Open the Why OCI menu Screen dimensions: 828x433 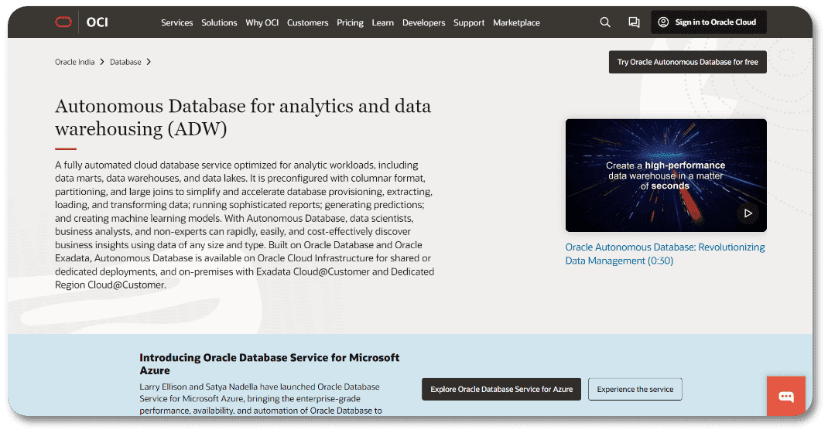point(262,22)
